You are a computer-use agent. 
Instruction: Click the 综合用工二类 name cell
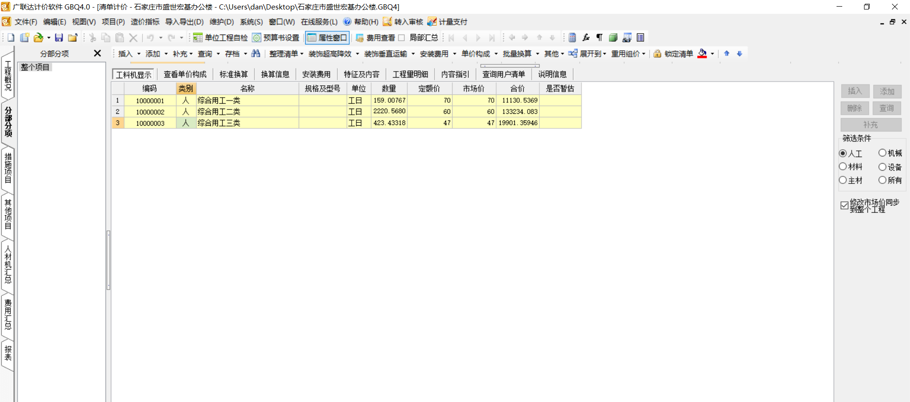(x=247, y=111)
